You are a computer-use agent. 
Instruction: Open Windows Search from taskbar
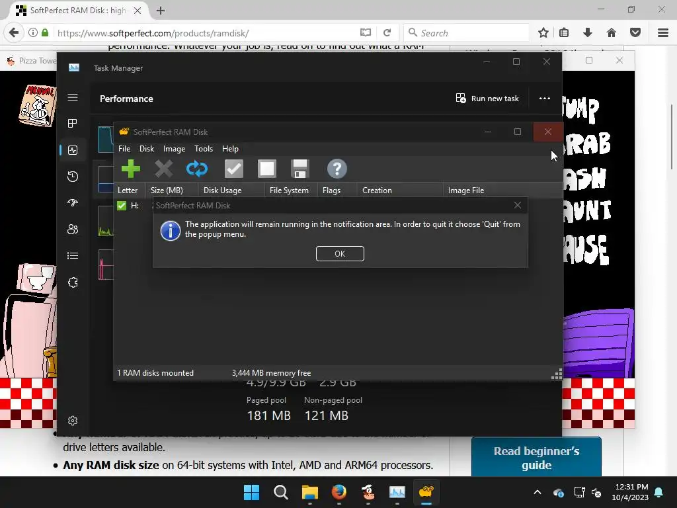click(280, 492)
